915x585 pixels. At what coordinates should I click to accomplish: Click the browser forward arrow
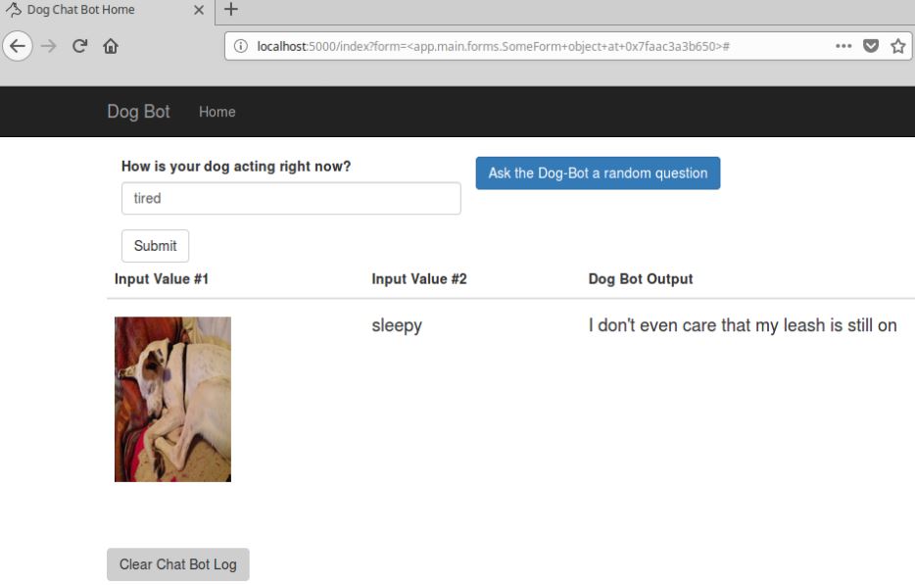(49, 46)
